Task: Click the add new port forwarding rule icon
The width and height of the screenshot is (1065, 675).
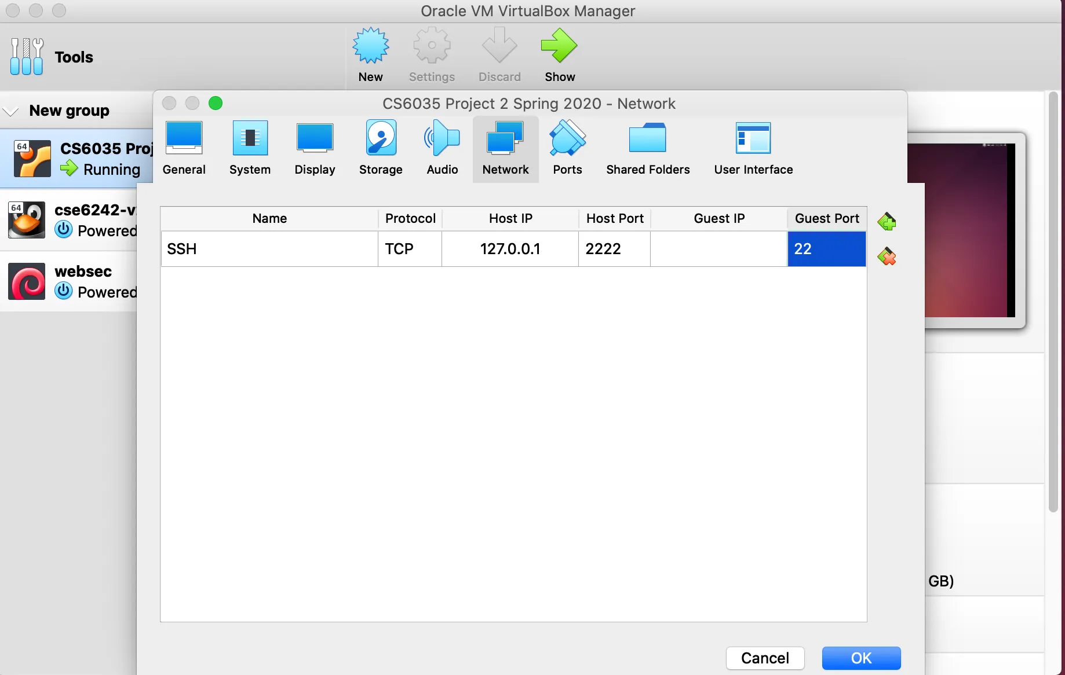Action: coord(887,221)
